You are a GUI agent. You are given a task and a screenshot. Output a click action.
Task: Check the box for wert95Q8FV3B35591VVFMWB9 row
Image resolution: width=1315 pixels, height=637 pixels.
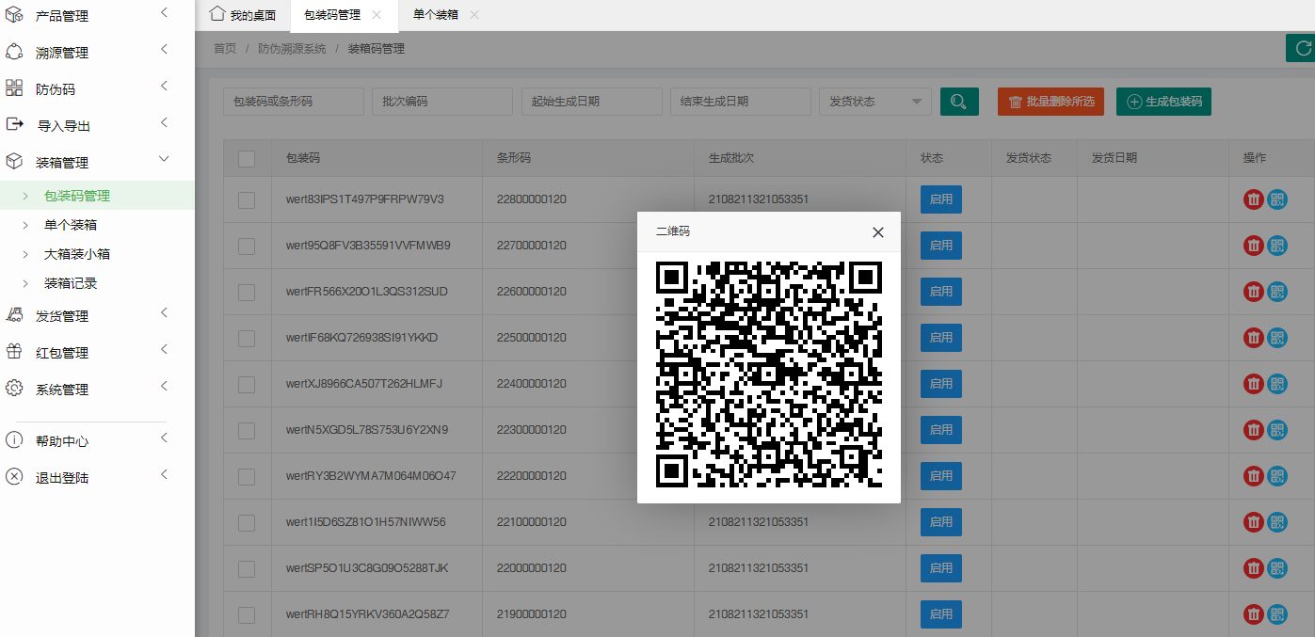tap(247, 246)
